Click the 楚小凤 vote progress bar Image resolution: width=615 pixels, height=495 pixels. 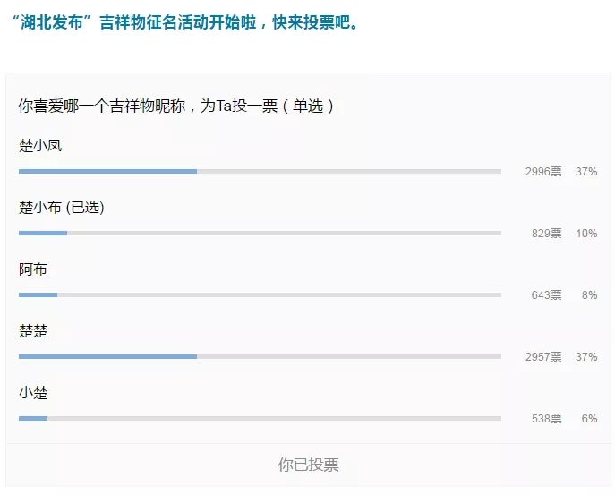260,171
